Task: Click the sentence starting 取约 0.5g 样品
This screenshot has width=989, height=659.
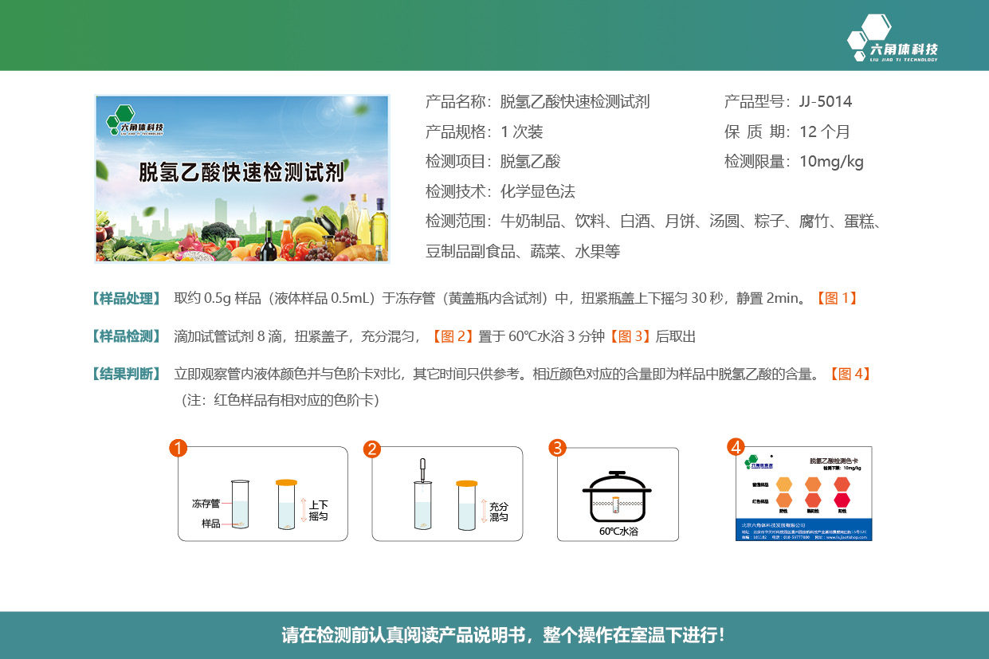Action: coord(492,299)
